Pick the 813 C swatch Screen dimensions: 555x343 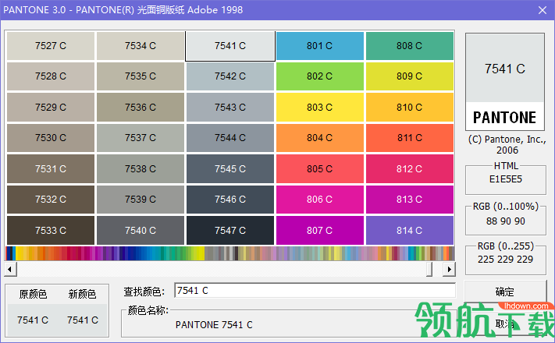(410, 200)
